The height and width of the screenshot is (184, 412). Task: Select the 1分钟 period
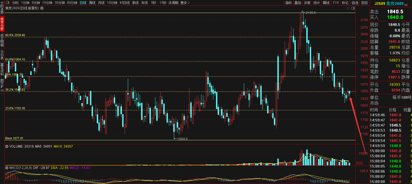25,3
